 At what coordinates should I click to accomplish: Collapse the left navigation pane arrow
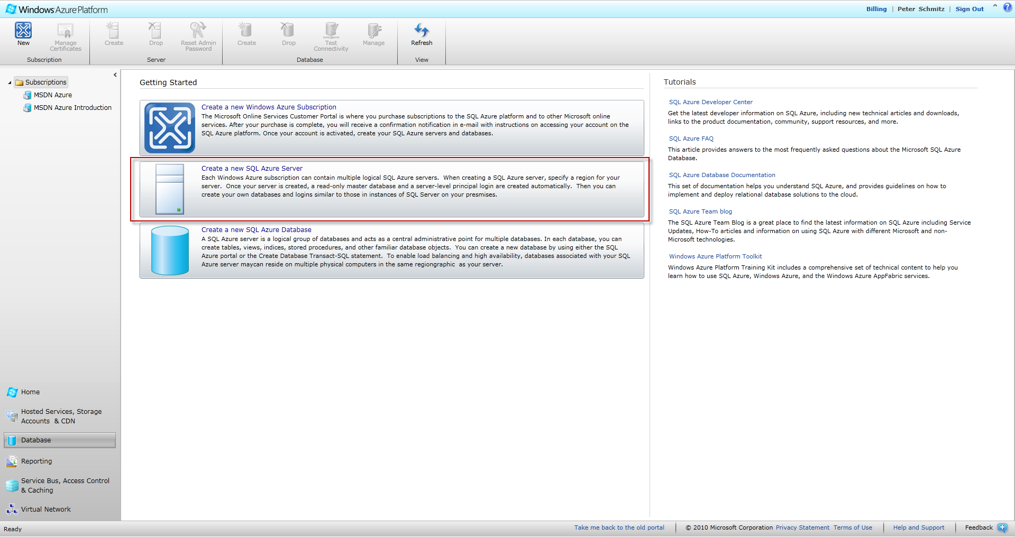pos(115,75)
